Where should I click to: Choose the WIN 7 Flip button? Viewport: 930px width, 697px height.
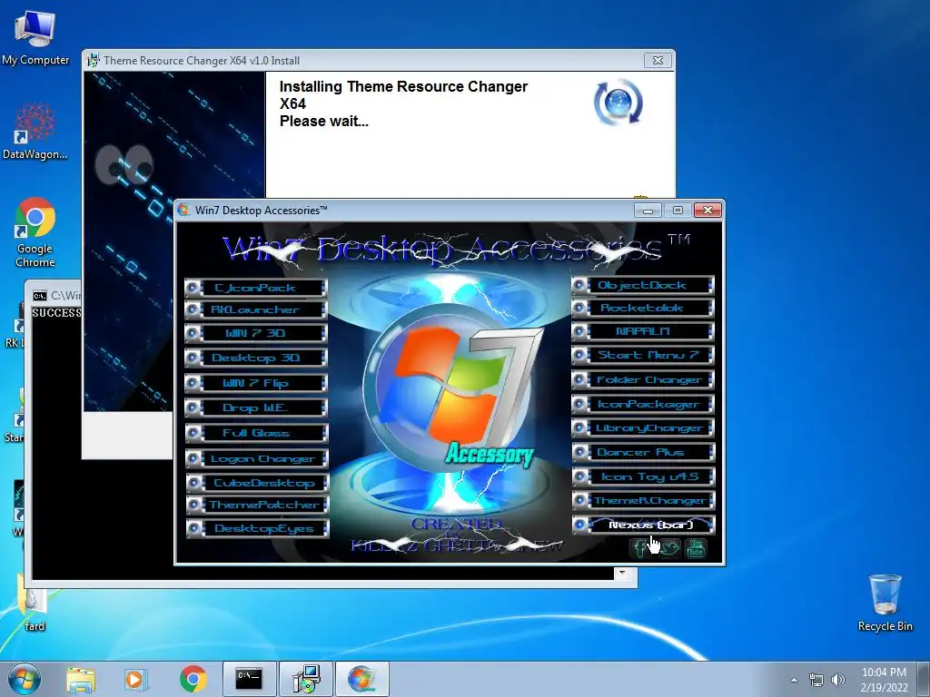point(256,383)
